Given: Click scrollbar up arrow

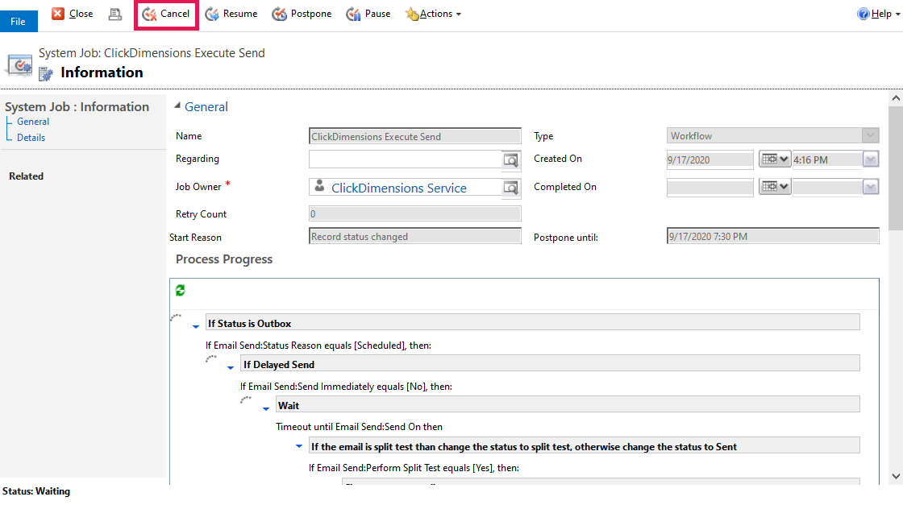Looking at the screenshot, I should click(x=896, y=98).
